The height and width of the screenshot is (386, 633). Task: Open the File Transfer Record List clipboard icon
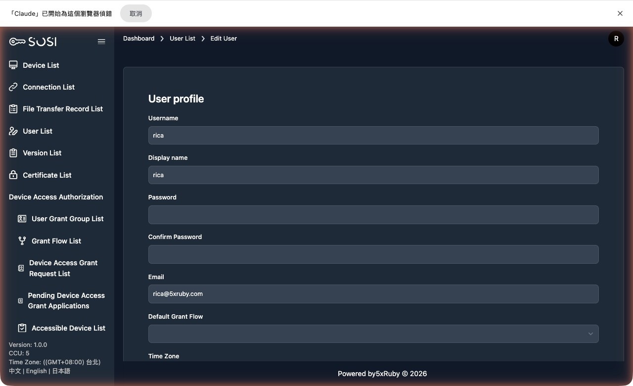point(13,108)
